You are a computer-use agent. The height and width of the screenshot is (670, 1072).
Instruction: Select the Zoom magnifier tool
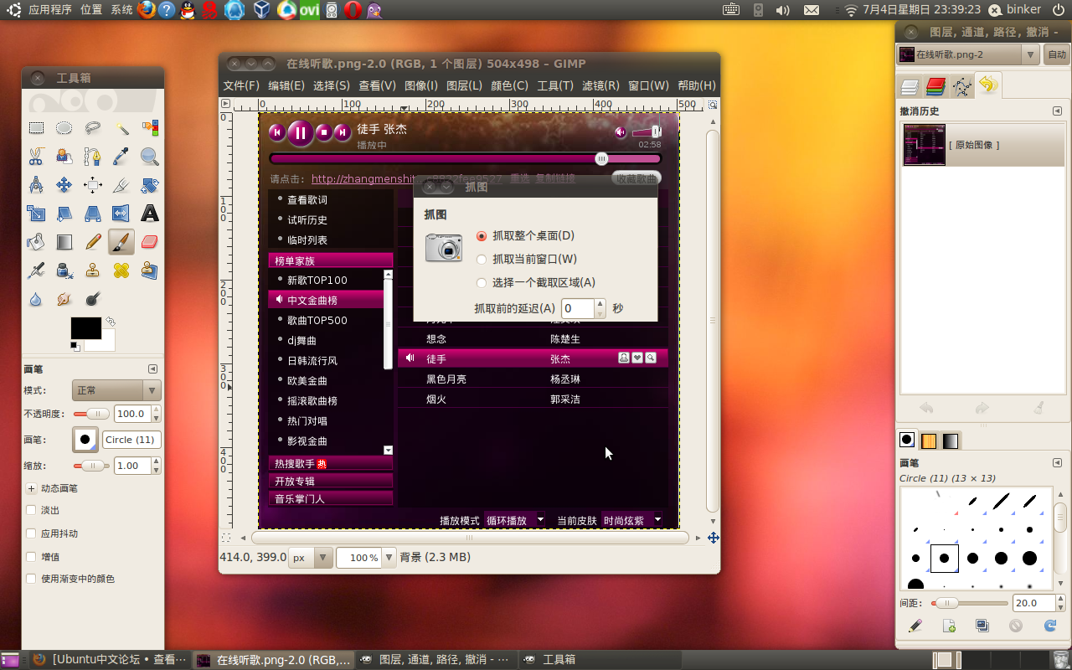click(150, 157)
